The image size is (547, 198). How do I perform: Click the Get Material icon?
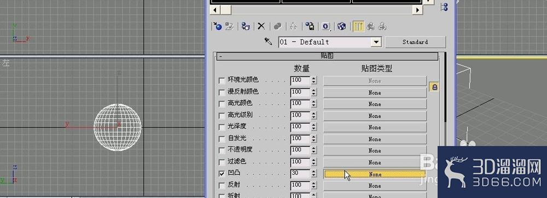(217, 26)
